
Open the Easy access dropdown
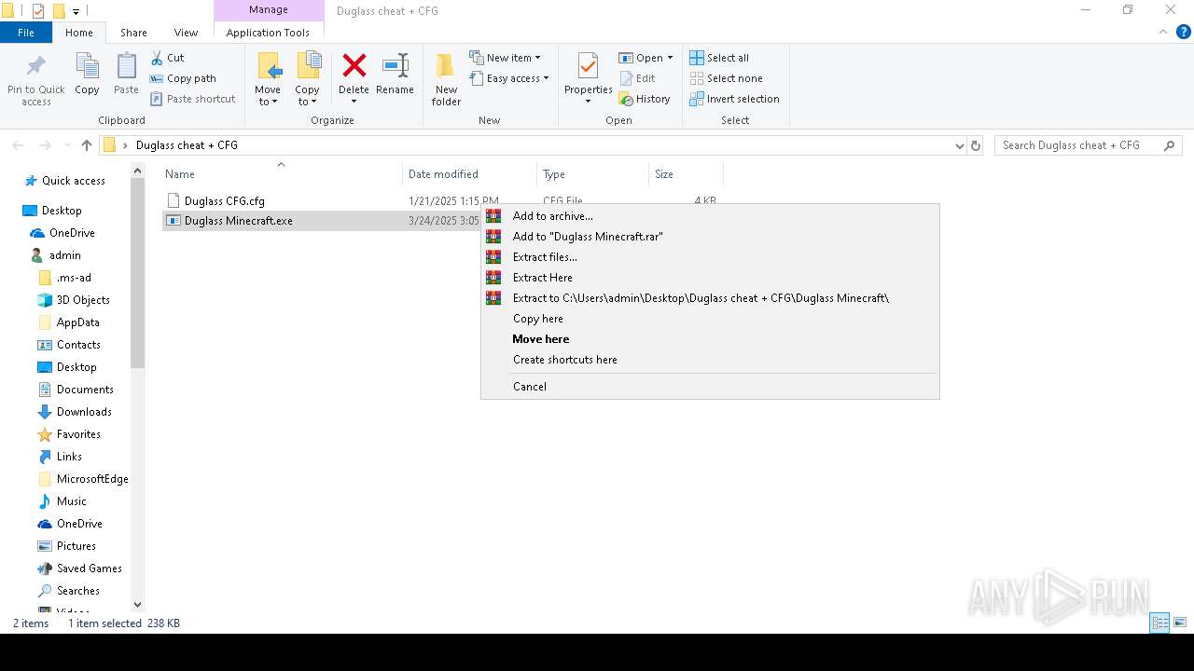pyautogui.click(x=508, y=78)
